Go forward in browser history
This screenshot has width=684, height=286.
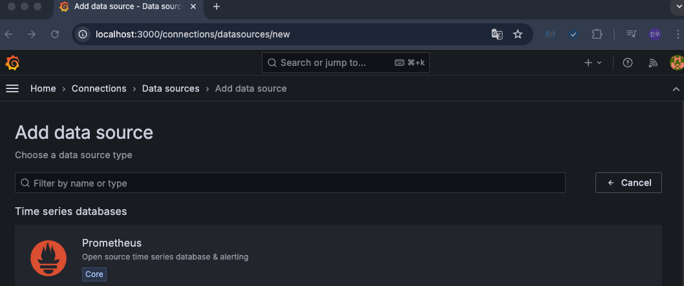pos(32,34)
